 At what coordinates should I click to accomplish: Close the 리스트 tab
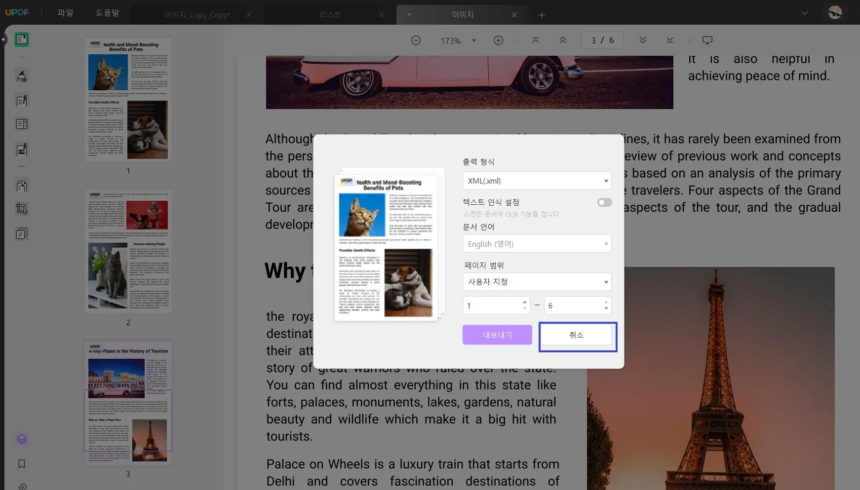click(x=382, y=15)
